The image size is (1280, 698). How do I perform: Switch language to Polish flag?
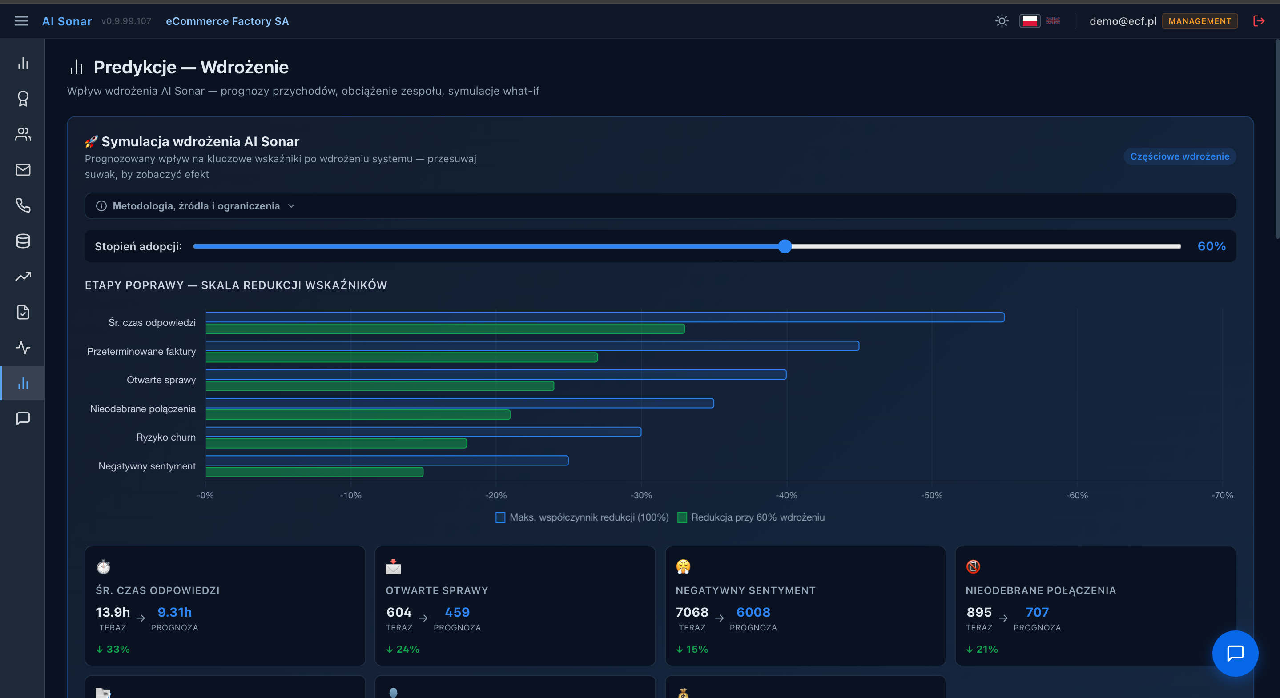[1030, 21]
